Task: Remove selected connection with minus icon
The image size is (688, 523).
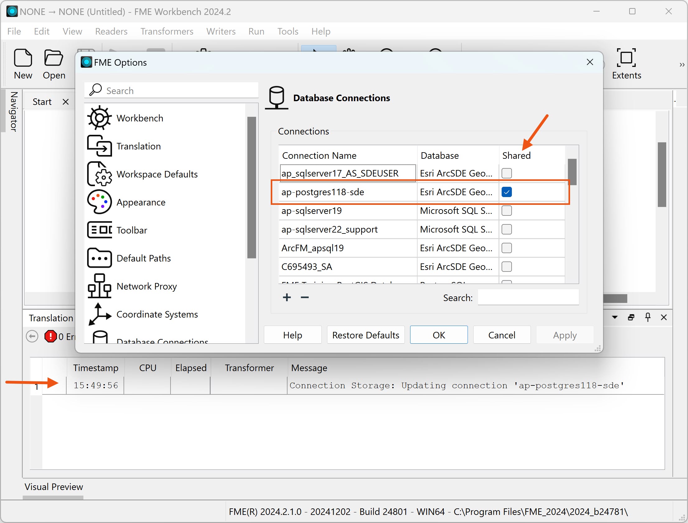Action: 305,297
